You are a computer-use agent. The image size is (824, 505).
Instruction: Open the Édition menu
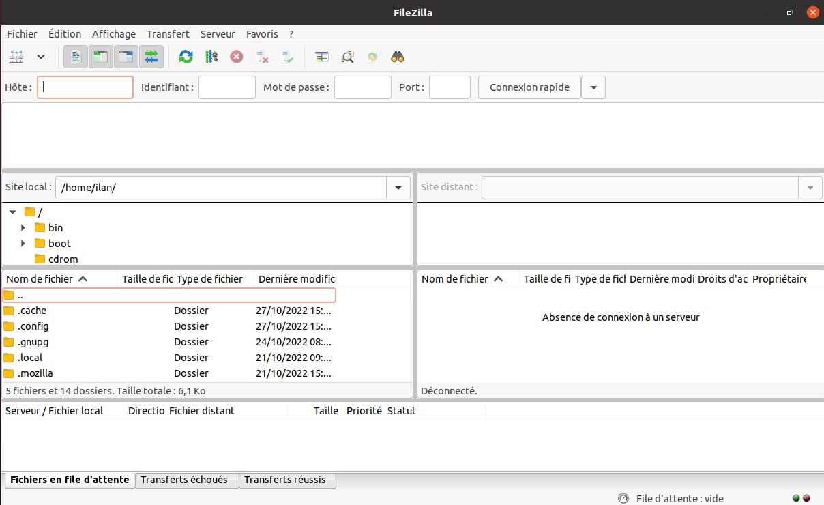[65, 34]
